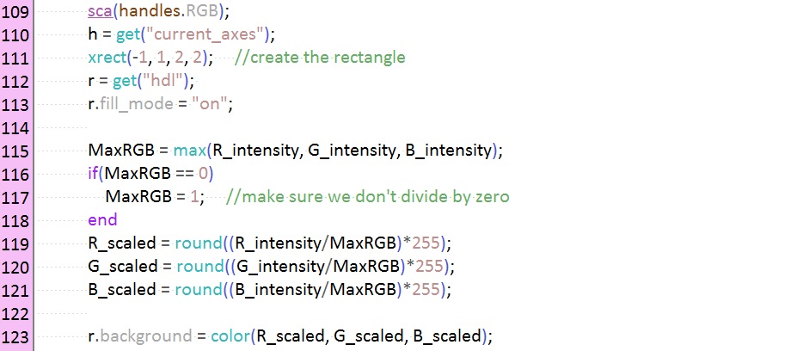The image size is (797, 351).
Task: Click empty line 114 in the editor
Action: click(x=407, y=127)
